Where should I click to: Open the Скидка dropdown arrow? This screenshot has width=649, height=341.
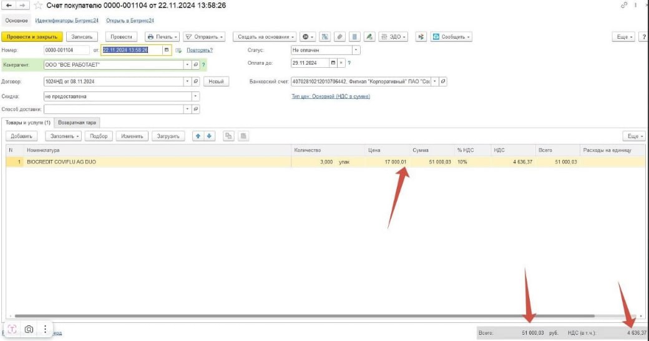pyautogui.click(x=195, y=96)
